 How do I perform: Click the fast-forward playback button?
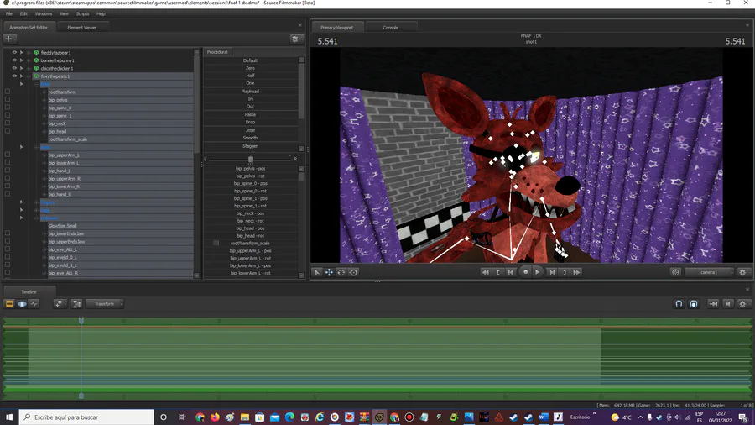(x=576, y=272)
